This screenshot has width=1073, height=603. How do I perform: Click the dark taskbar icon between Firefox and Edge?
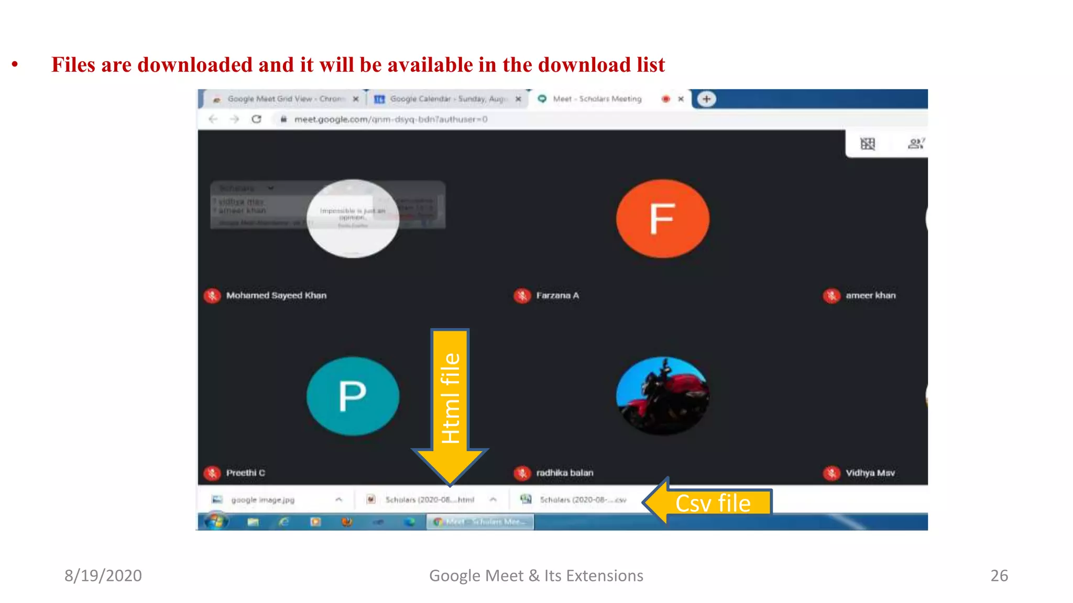[x=378, y=522]
